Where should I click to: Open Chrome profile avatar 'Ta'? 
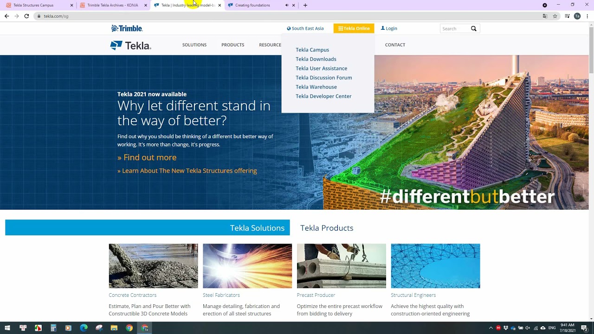577,16
